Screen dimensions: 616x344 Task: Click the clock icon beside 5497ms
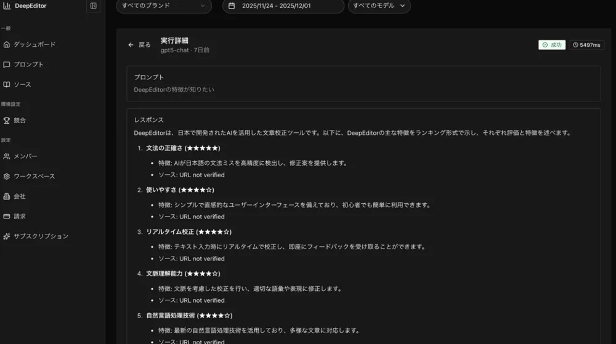pos(575,45)
